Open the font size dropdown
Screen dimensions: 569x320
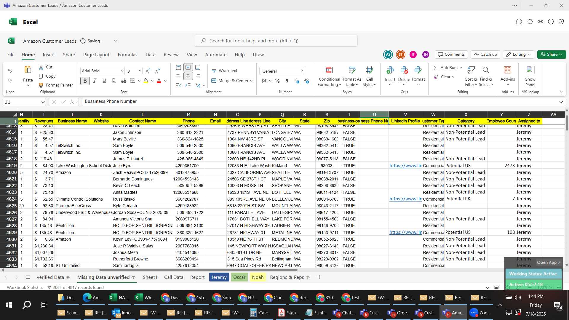(x=140, y=71)
